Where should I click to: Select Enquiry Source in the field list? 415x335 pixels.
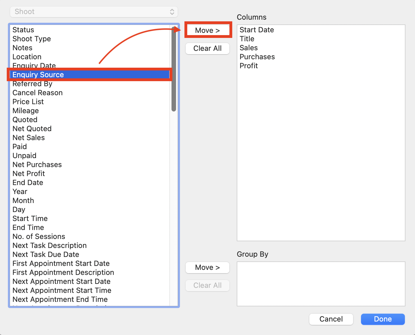pyautogui.click(x=38, y=74)
